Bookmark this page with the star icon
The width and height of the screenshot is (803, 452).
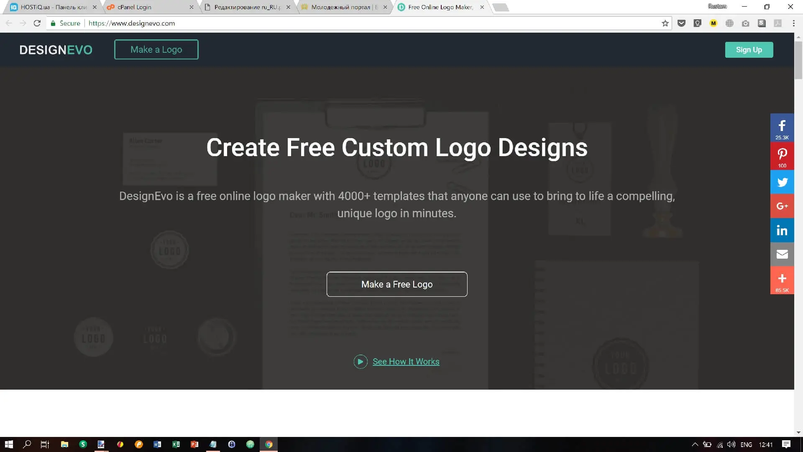tap(665, 23)
